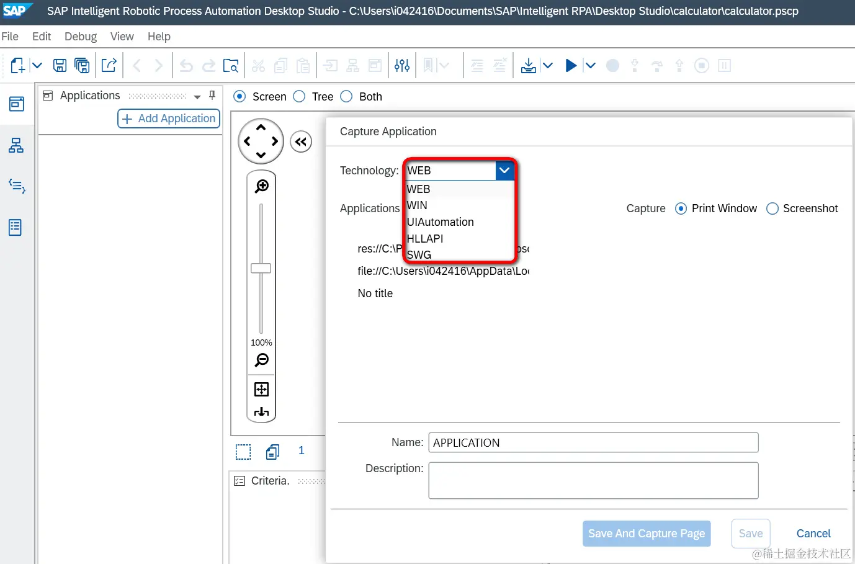Click the Save All toolbar icon
Viewport: 855px width, 564px height.
(82, 65)
